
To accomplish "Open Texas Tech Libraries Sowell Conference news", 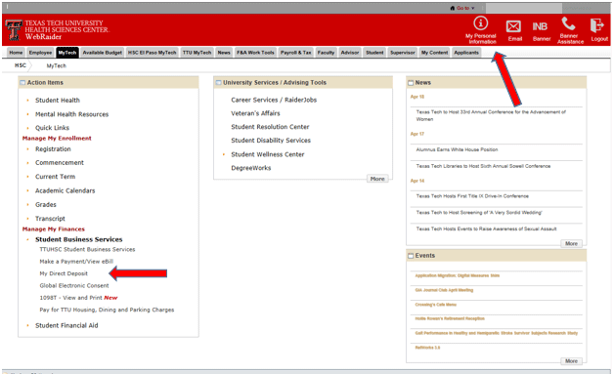I will (x=483, y=166).
